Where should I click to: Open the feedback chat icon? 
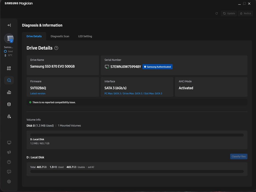click(9, 172)
